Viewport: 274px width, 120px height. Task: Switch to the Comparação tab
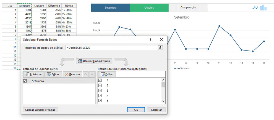click(x=188, y=8)
